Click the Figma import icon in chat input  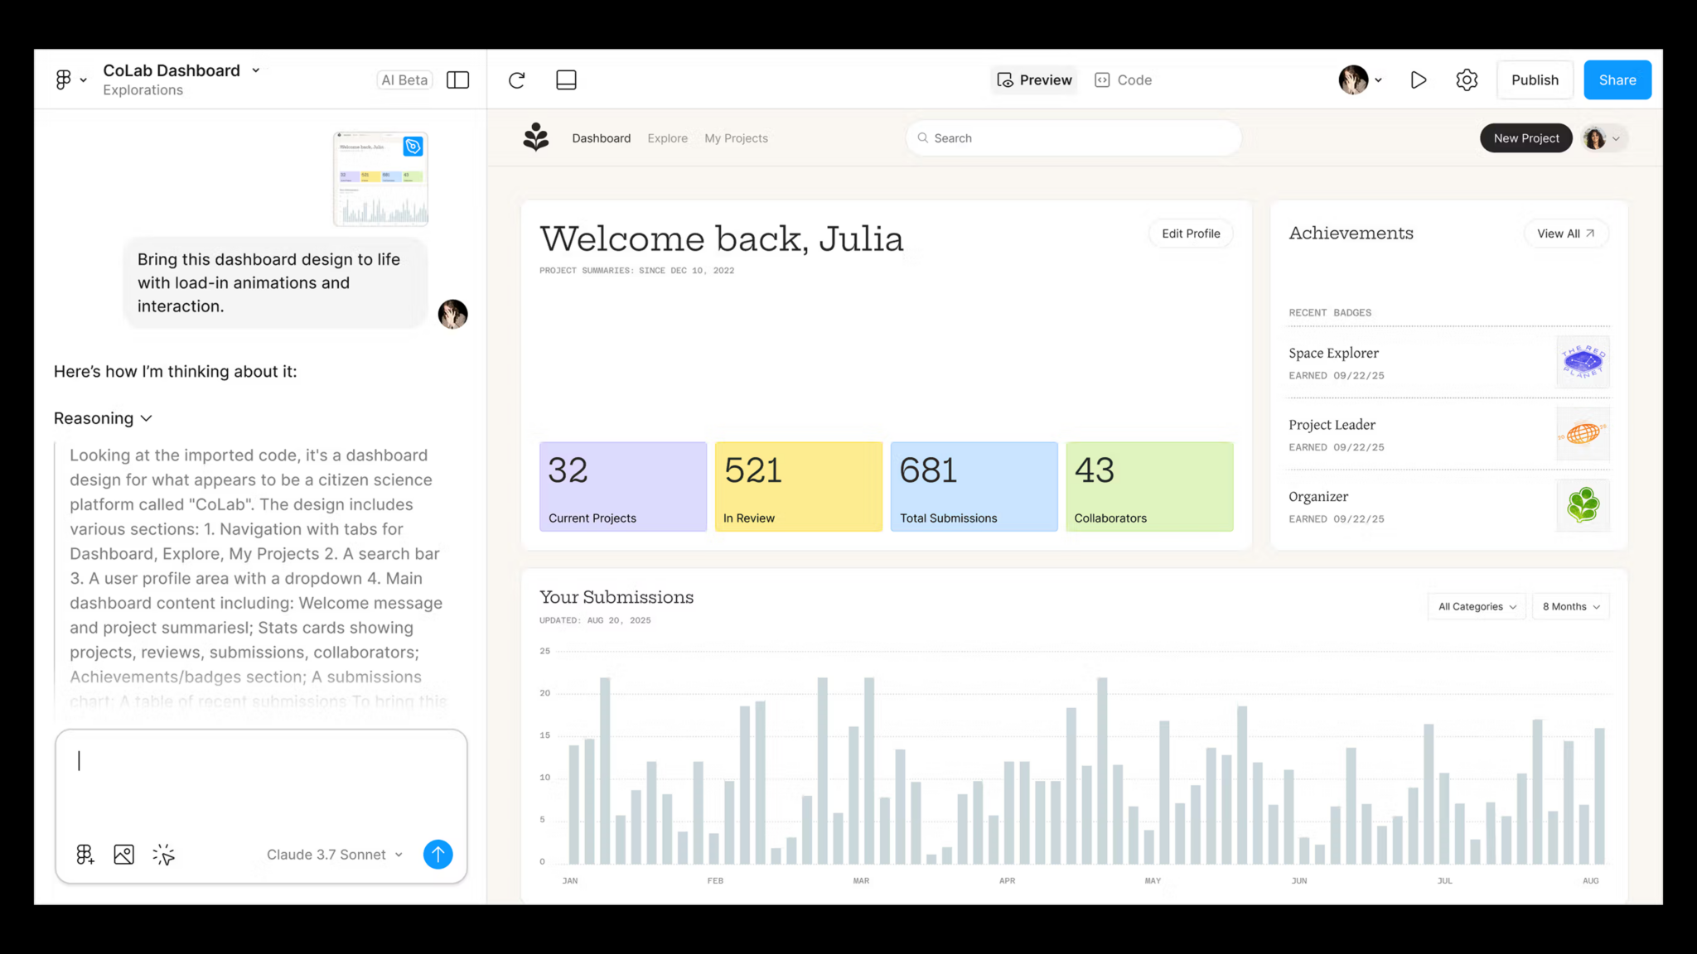[85, 854]
